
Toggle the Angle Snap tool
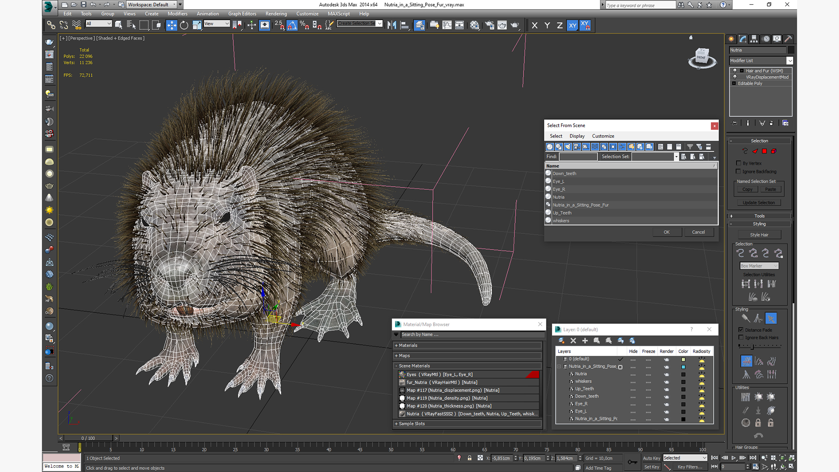tap(292, 25)
